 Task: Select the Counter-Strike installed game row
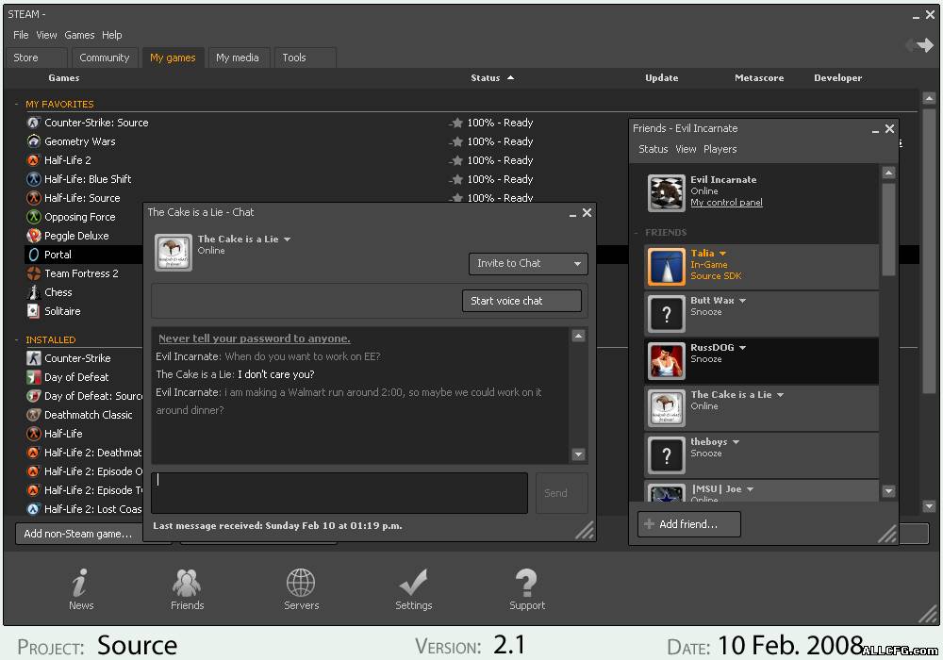pyautogui.click(x=84, y=358)
